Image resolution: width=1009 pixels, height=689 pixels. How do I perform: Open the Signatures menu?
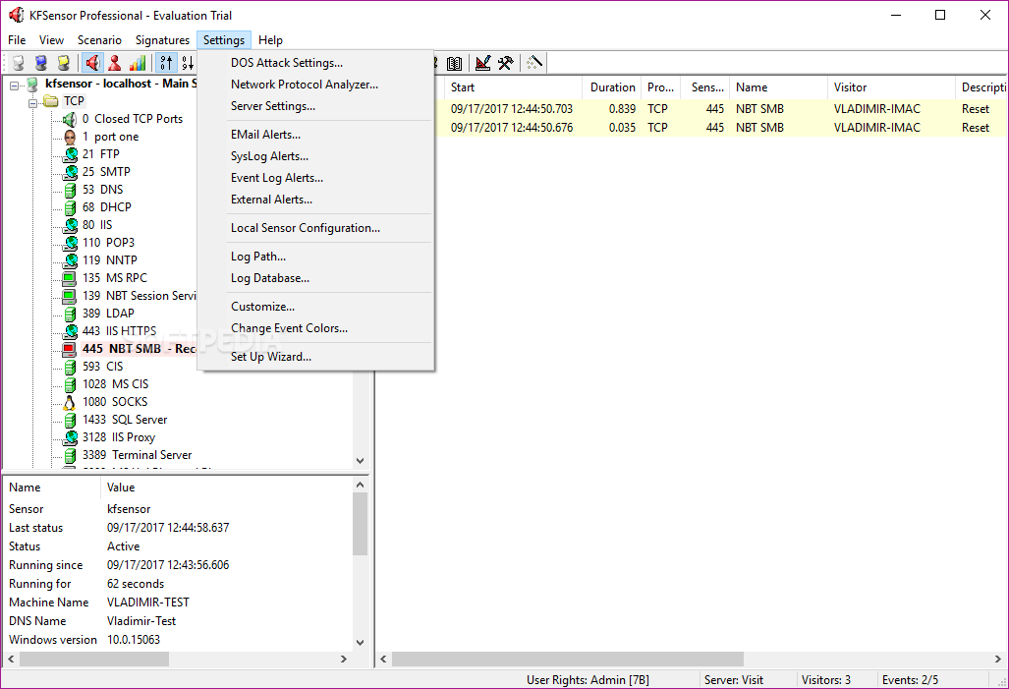(x=162, y=40)
